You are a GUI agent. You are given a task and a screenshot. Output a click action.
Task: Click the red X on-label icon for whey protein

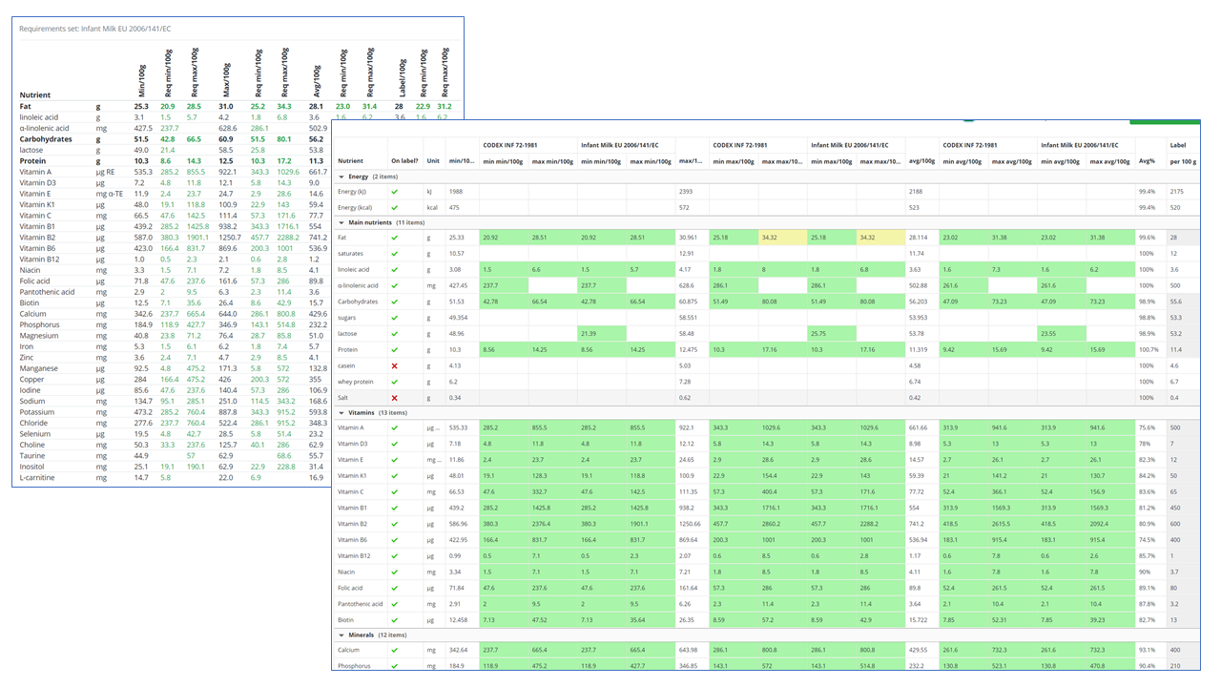394,382
